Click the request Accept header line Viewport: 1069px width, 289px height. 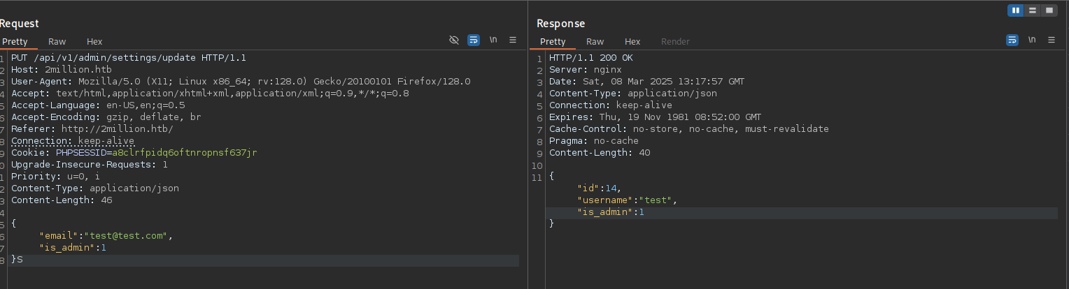point(210,94)
